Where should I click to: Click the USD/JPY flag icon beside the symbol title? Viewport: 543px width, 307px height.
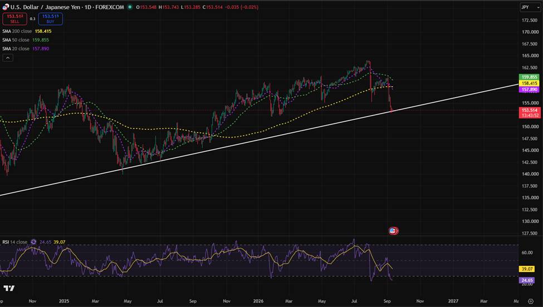(x=6, y=7)
